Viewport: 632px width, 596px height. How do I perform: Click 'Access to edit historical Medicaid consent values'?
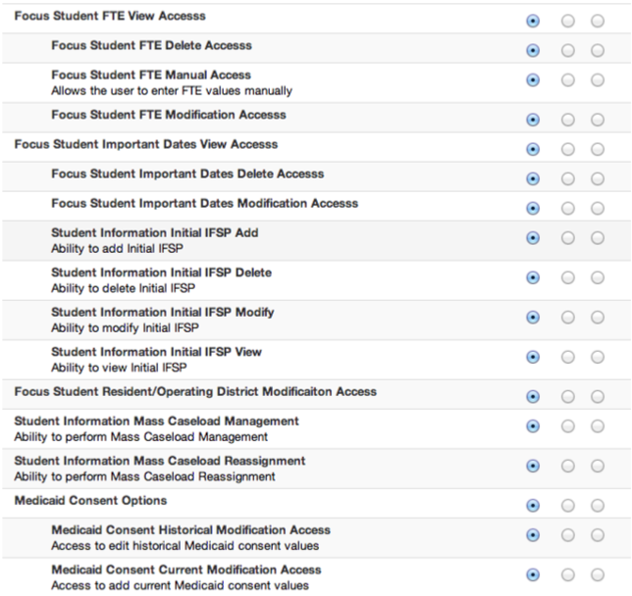click(185, 546)
